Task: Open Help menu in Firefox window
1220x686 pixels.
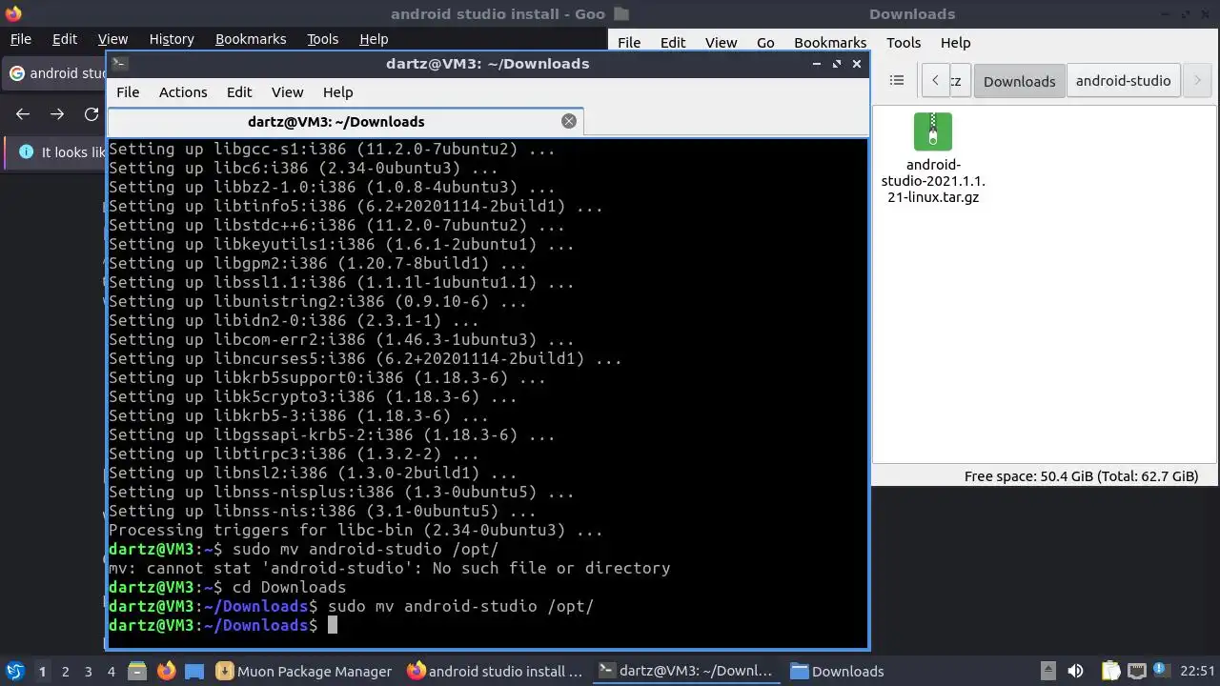Action: [x=374, y=39]
